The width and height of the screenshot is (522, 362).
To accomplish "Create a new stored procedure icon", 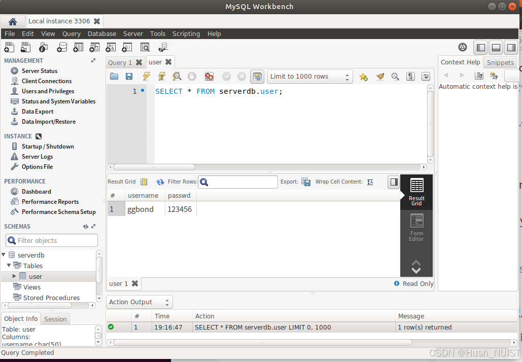I will tap(111, 48).
